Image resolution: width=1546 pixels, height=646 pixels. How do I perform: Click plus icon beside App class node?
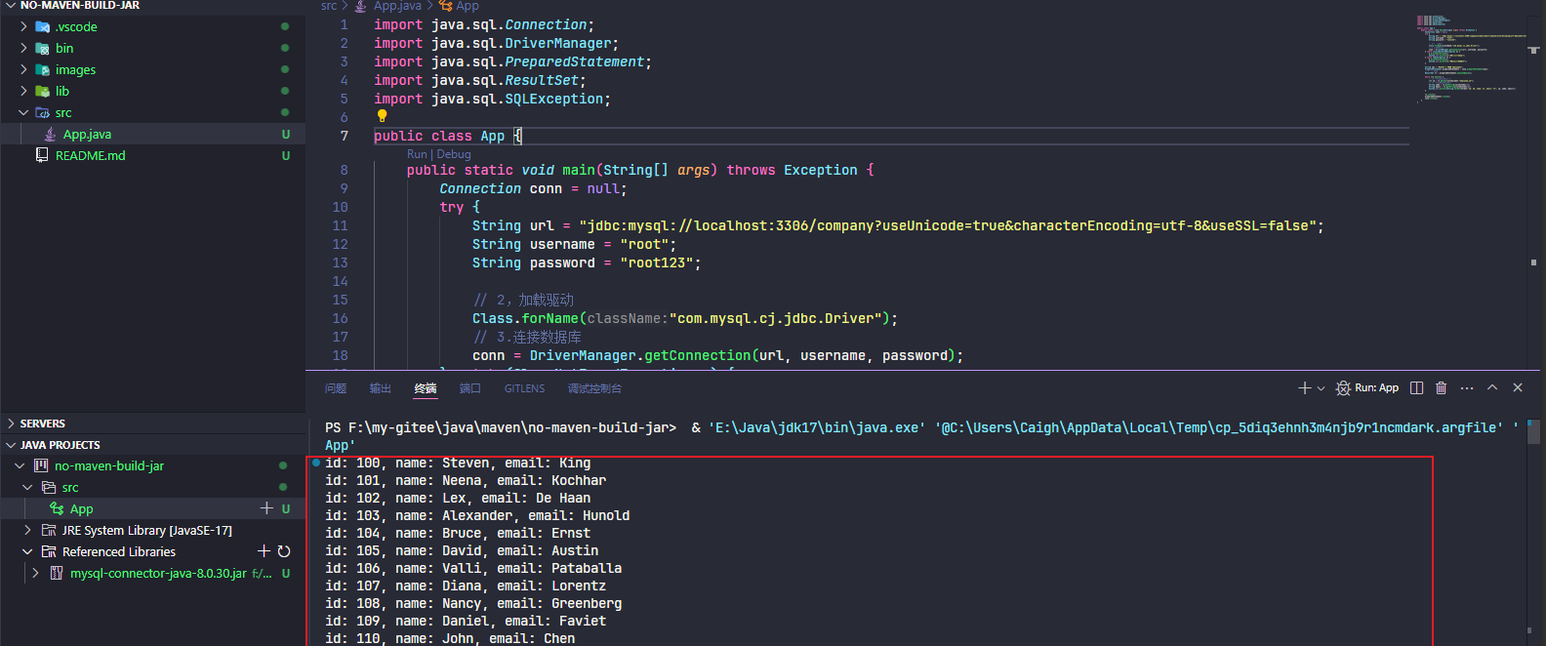[x=266, y=508]
